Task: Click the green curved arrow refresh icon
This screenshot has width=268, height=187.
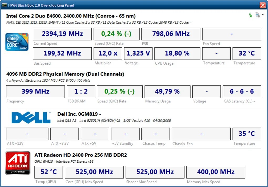Action: [x=251, y=15]
